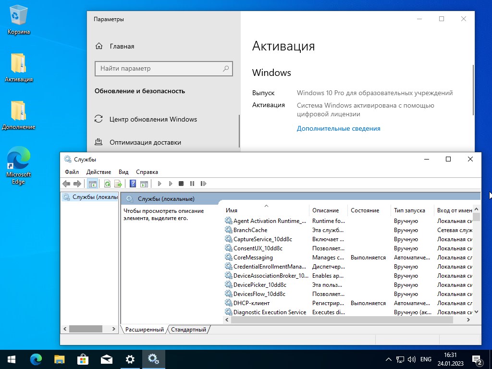Viewport: 492px width, 369px height.
Task: Open the Settings gear on the taskbar
Action: [x=130, y=359]
